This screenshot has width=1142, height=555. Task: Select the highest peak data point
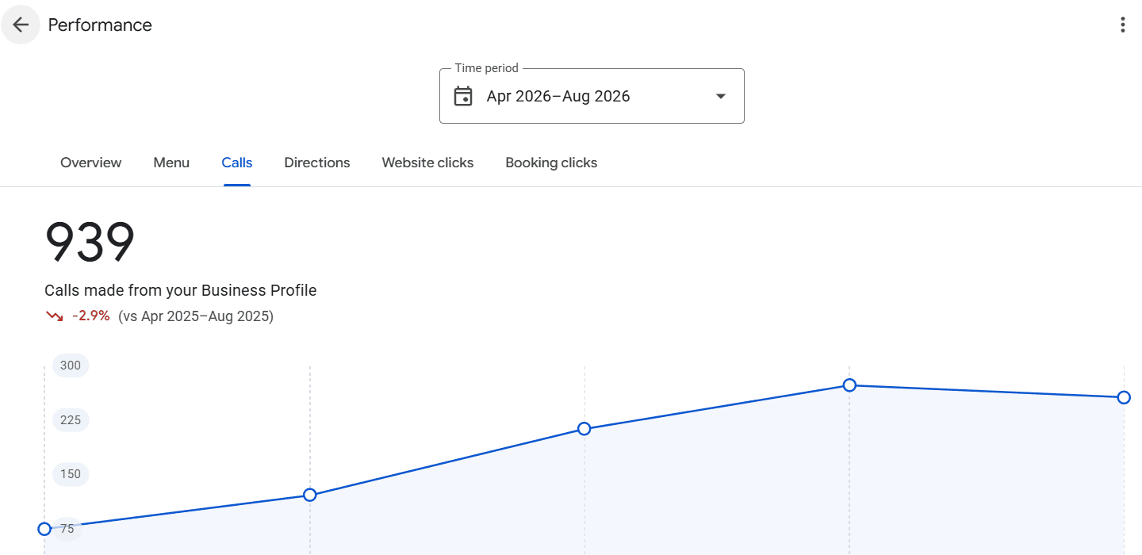pyautogui.click(x=849, y=385)
